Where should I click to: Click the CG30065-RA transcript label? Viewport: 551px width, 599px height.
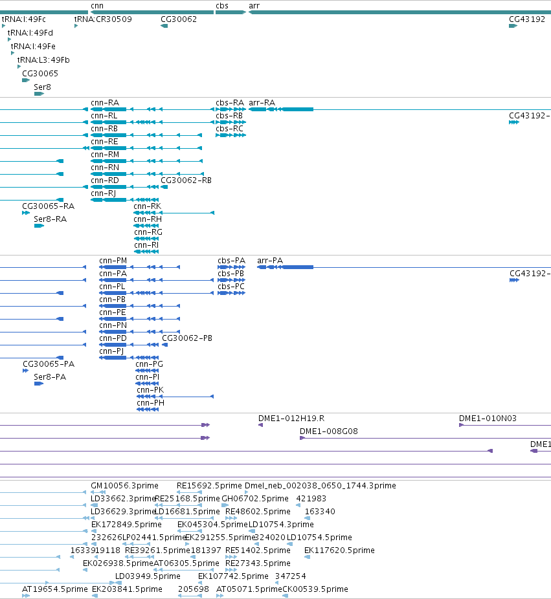(x=48, y=206)
